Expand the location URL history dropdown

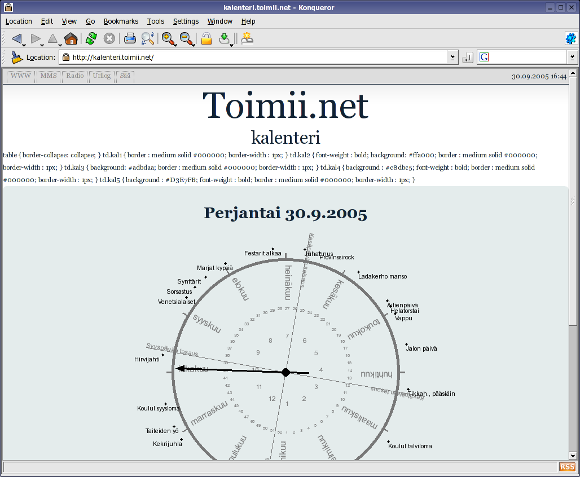(x=452, y=58)
